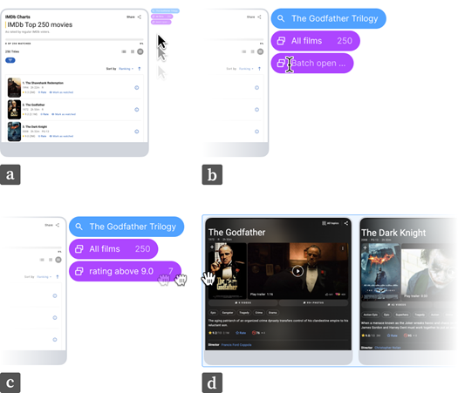
Task: Click the Share icon in panel c
Action: (x=58, y=225)
